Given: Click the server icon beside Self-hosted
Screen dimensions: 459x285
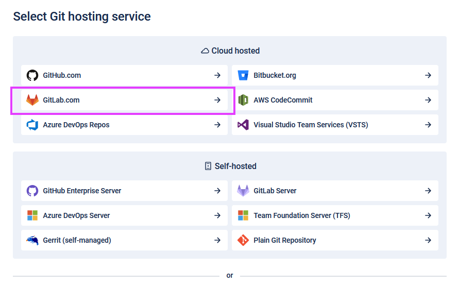Looking at the screenshot, I should coord(208,166).
